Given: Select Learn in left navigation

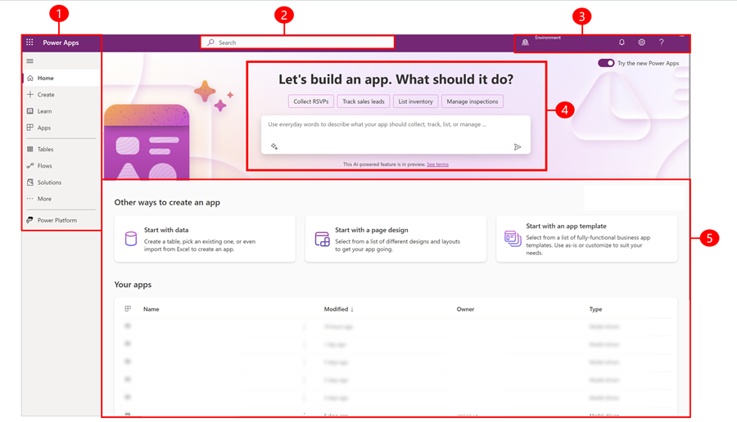Looking at the screenshot, I should tap(61, 111).
